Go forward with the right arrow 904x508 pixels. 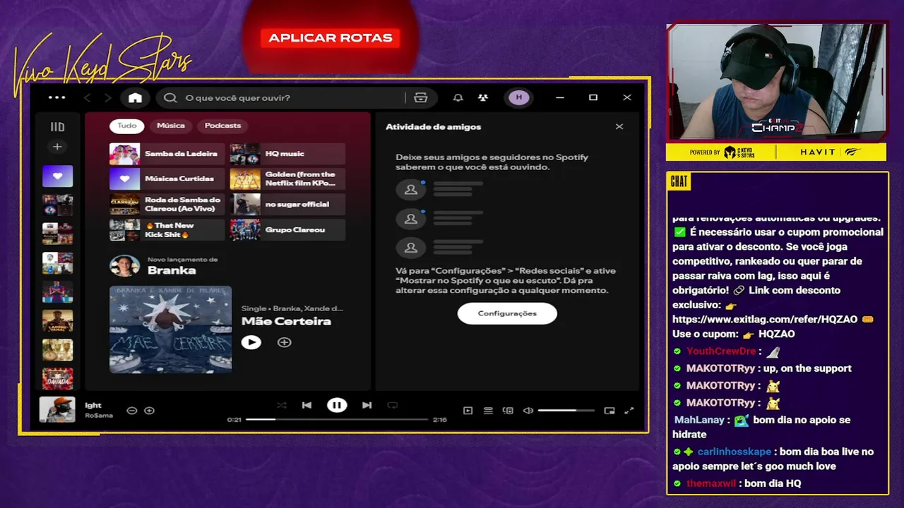click(x=107, y=97)
